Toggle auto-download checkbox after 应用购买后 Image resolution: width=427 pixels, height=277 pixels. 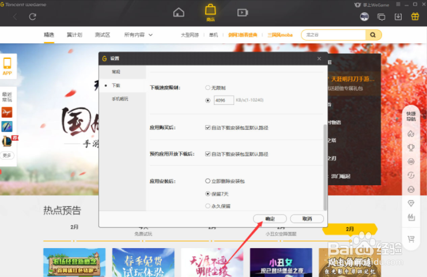point(207,128)
